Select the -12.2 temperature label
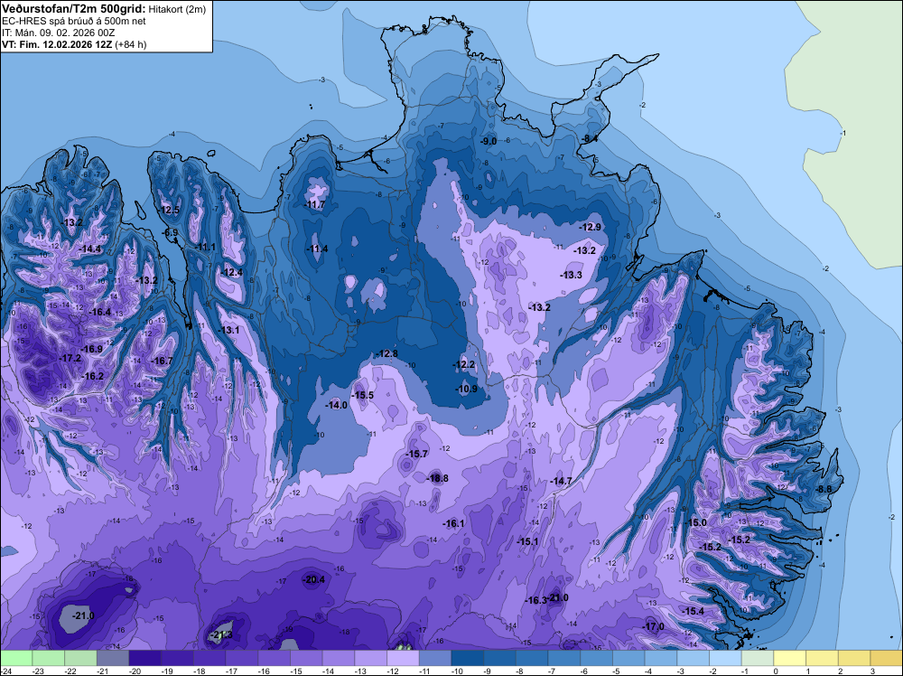 [x=464, y=365]
